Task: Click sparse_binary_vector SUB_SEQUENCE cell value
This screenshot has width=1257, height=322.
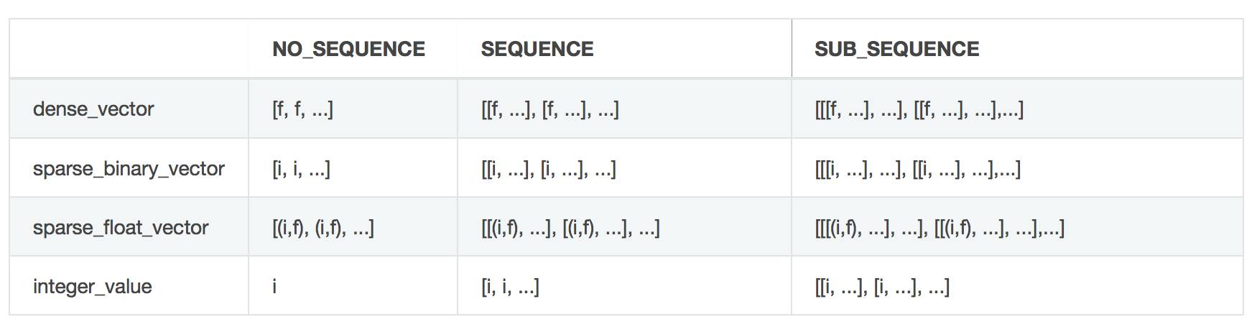Action: click(917, 168)
